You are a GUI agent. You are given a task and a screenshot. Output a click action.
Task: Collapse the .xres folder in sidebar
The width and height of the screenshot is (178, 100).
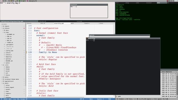coord(2,65)
